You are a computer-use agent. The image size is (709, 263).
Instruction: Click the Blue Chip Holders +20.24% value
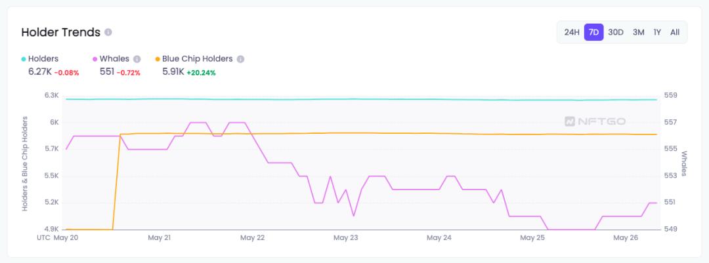(201, 73)
